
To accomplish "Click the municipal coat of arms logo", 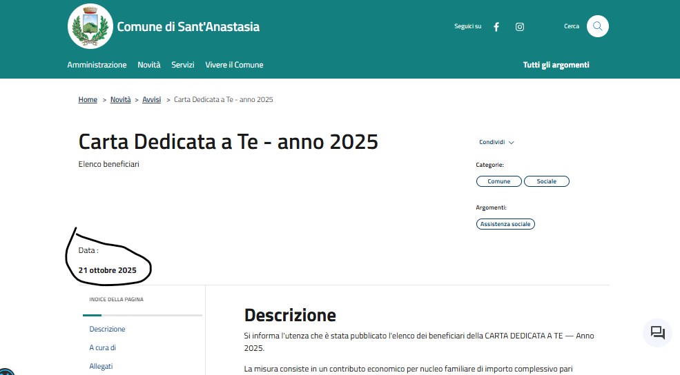I will [90, 26].
